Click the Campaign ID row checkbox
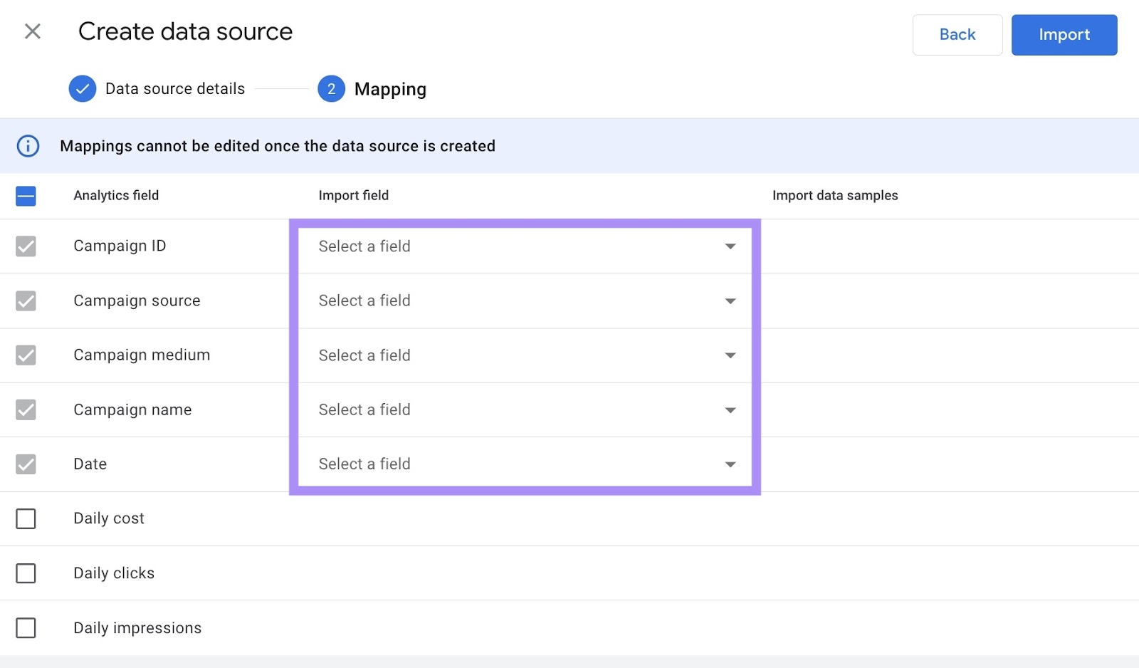The image size is (1139, 668). [x=26, y=246]
